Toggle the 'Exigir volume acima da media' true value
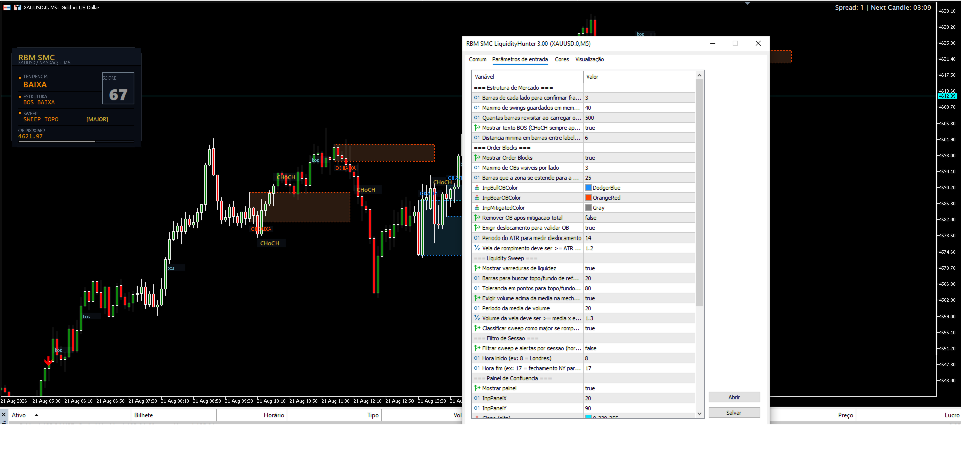This screenshot has width=961, height=475. tap(639, 298)
